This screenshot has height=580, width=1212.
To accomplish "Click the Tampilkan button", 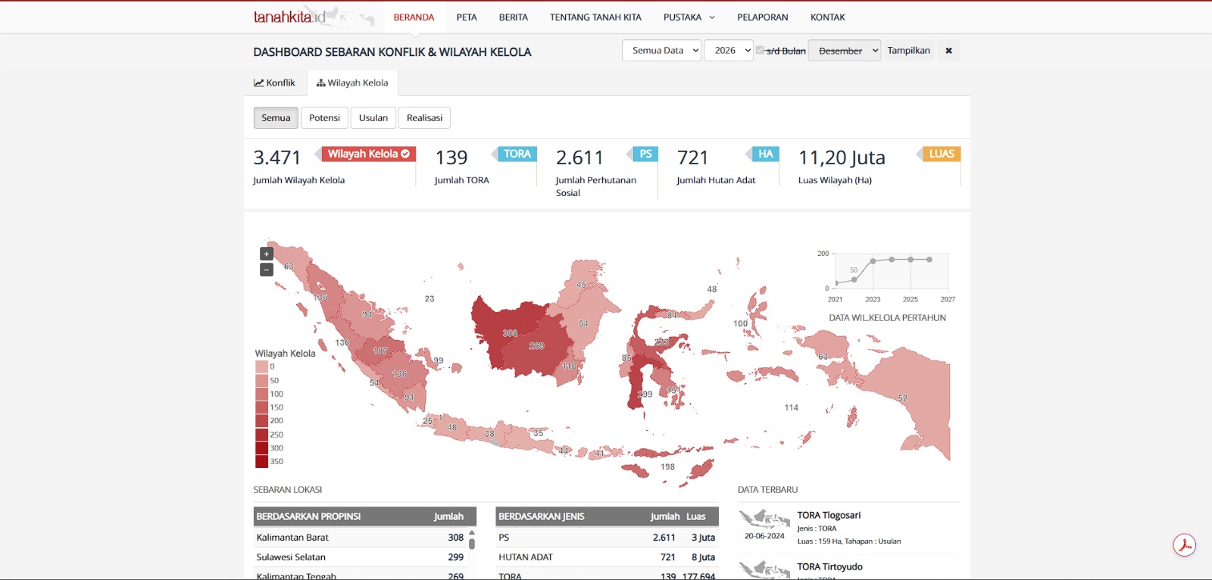I will (908, 51).
